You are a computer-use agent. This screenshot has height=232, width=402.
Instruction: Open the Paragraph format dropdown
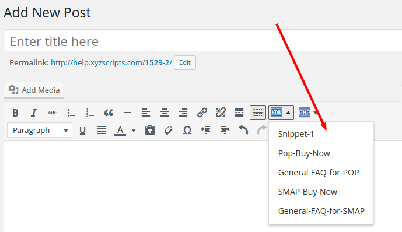click(40, 130)
